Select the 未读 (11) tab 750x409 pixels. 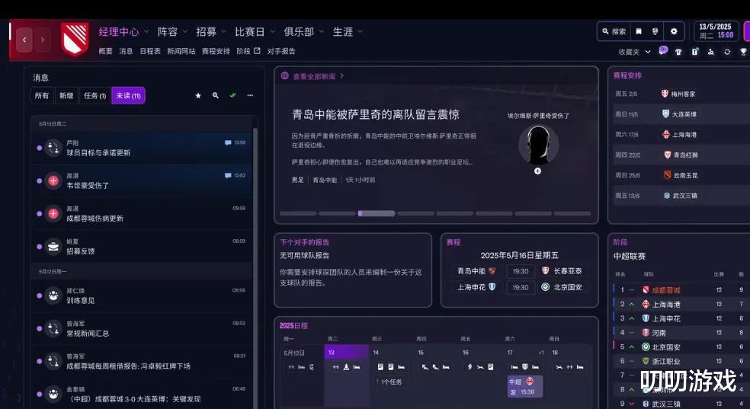pos(128,95)
